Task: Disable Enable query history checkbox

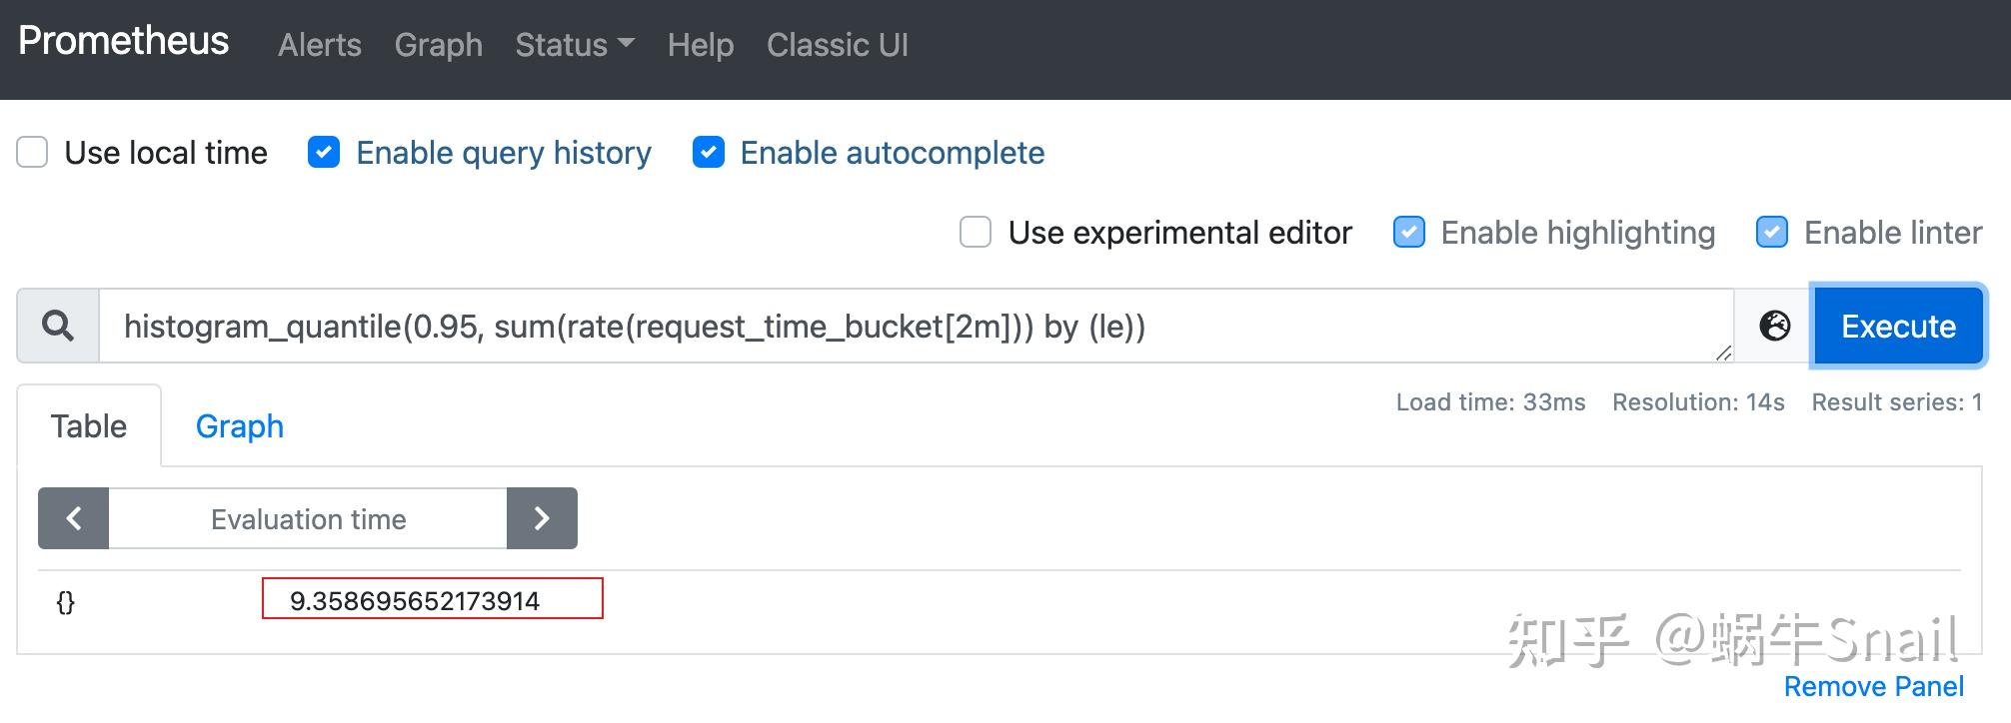Action: pyautogui.click(x=324, y=153)
